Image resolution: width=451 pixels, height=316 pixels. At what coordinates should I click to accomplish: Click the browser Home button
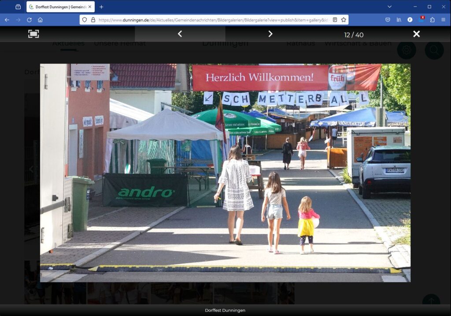click(x=40, y=20)
